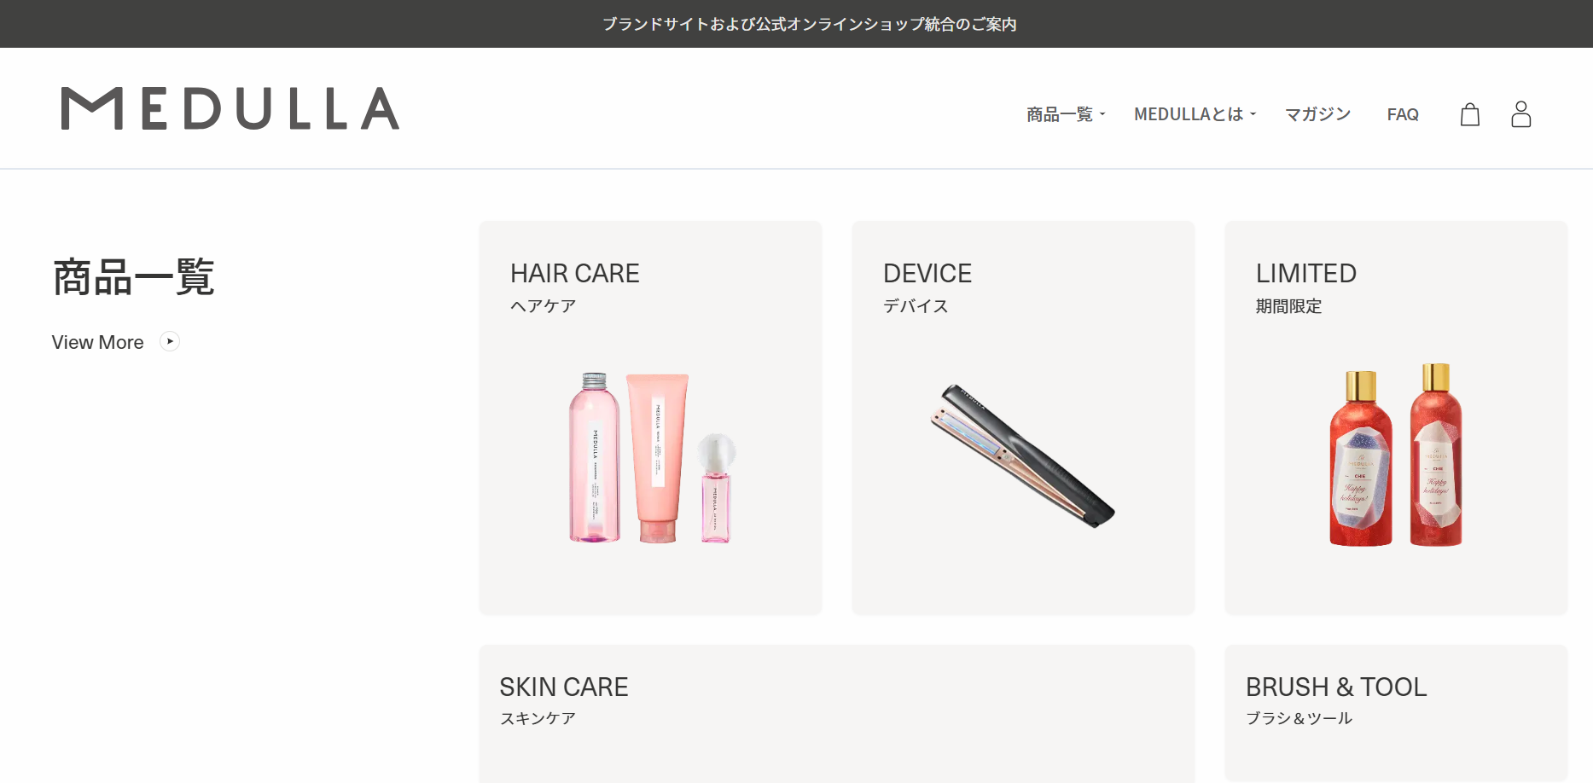Click the MEDULLA logo
The image size is (1593, 783).
230,108
